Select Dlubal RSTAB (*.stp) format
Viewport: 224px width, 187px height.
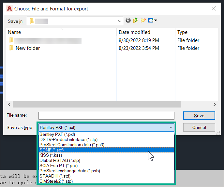coord(106,161)
